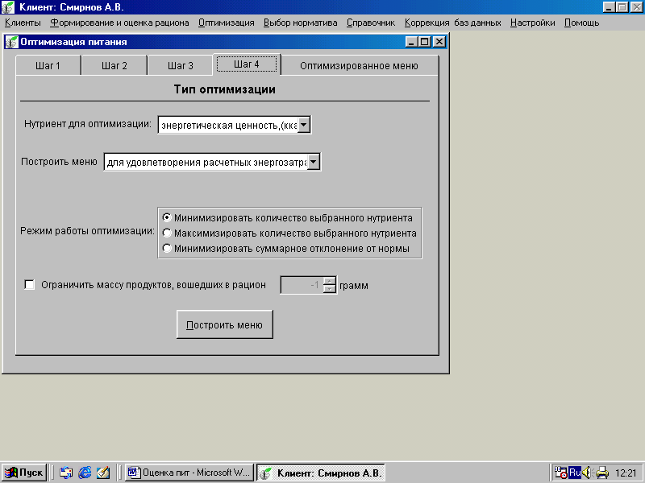This screenshot has height=483, width=645.
Task: Open Формирование и оценка рациона menu
Action: 119,23
